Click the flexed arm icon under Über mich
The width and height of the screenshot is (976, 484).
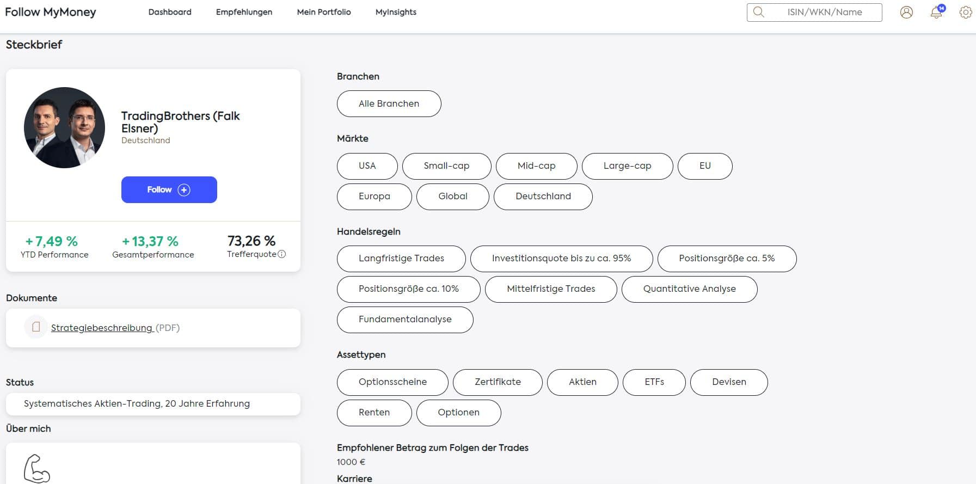click(37, 468)
